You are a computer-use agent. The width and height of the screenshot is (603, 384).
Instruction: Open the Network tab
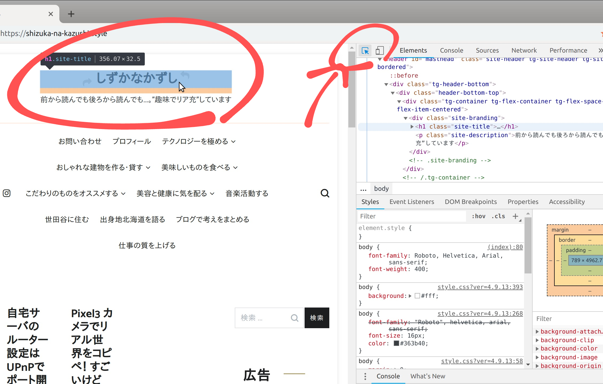(524, 50)
